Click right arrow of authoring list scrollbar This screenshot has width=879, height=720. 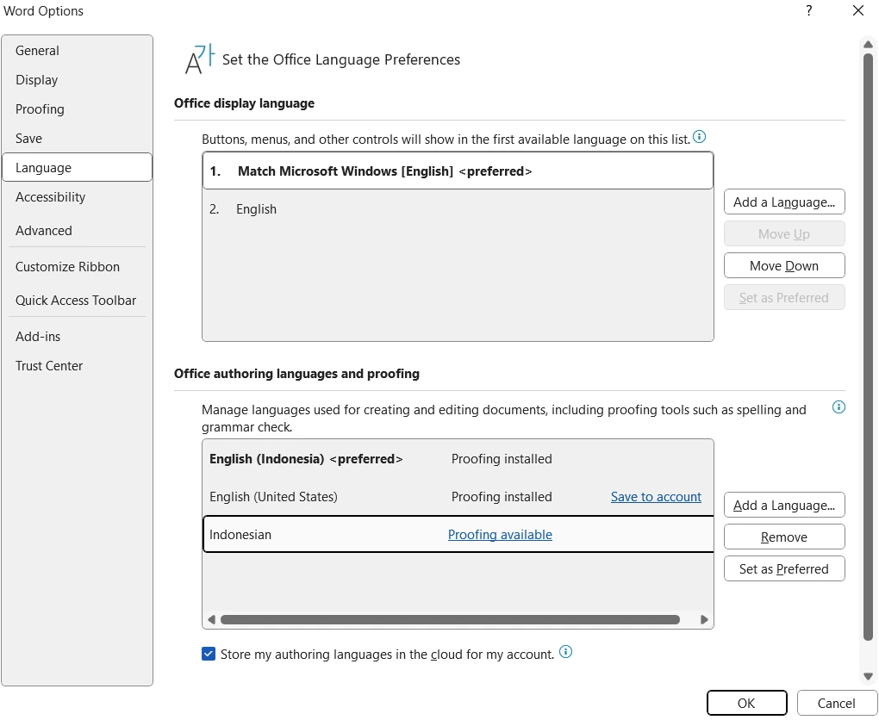704,619
